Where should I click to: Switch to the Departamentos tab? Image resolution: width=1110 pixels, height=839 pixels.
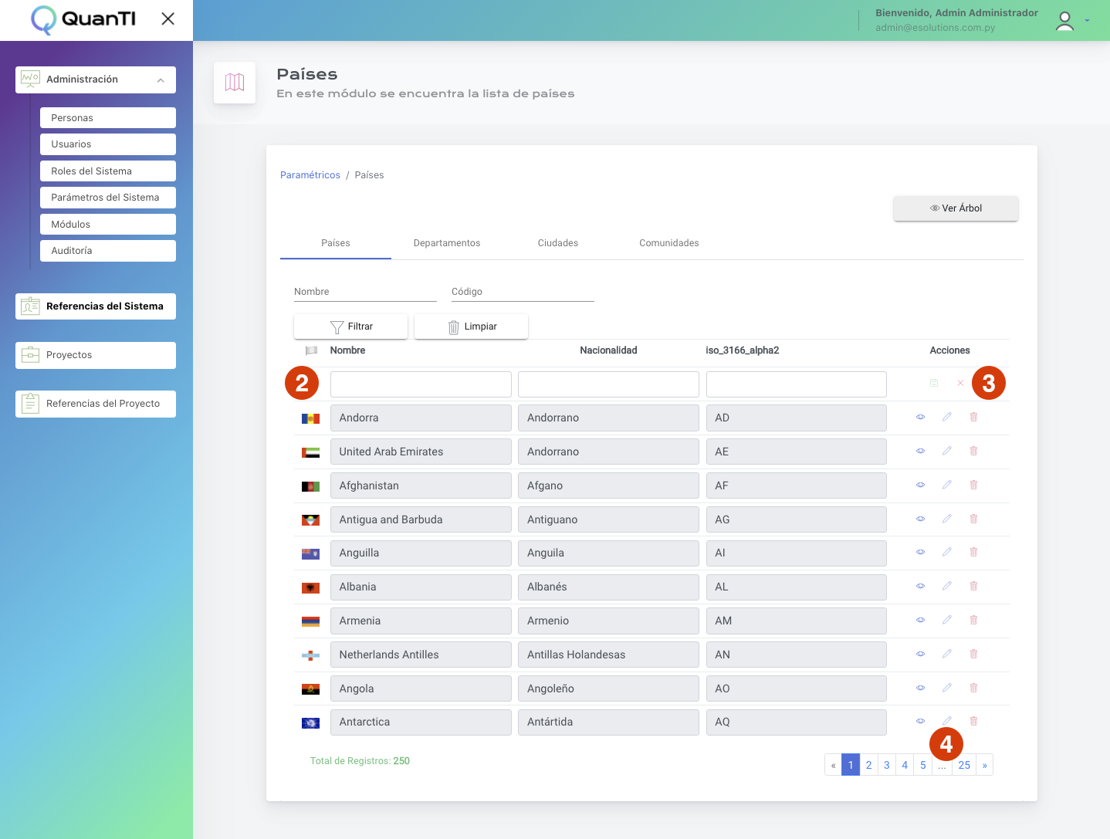(446, 243)
